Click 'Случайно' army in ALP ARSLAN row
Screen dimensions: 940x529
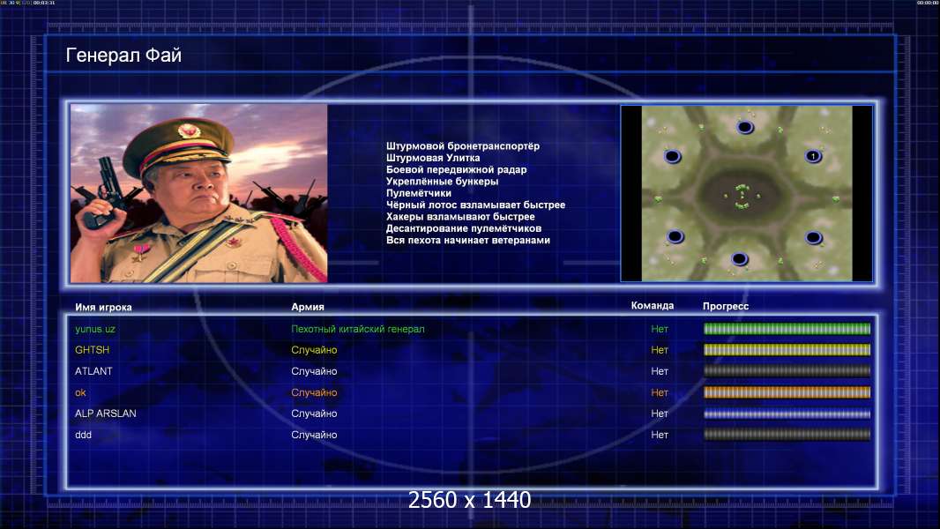pyautogui.click(x=314, y=414)
